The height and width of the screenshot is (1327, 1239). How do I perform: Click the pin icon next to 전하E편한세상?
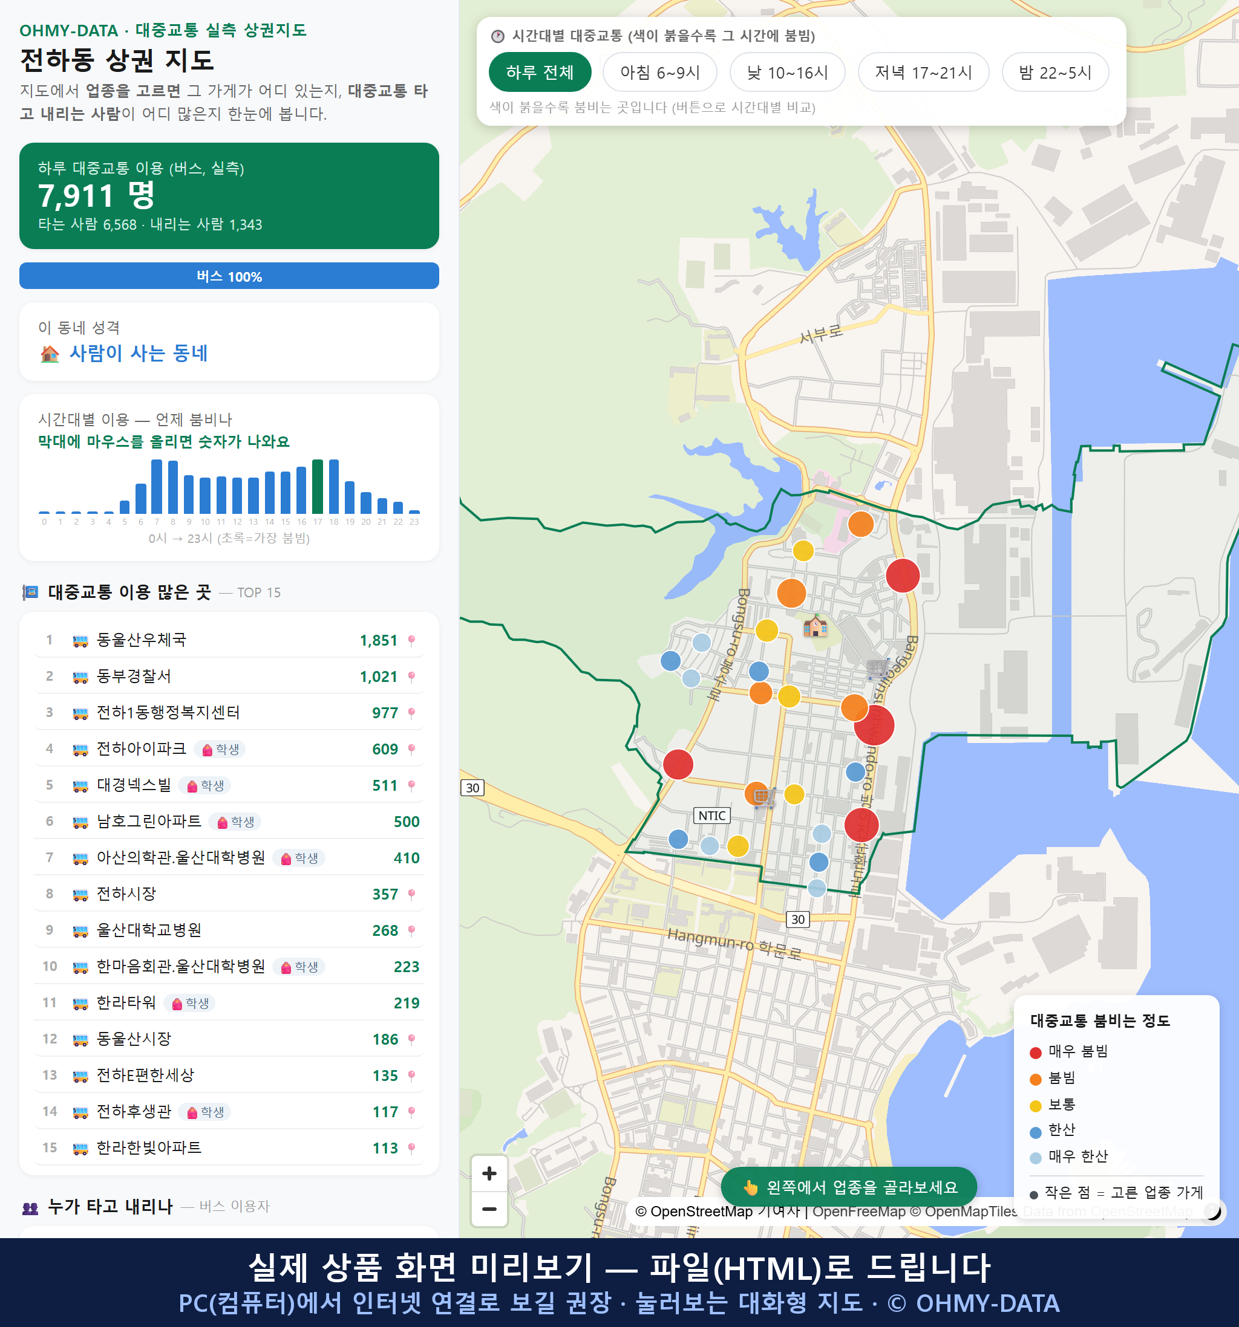(411, 1076)
